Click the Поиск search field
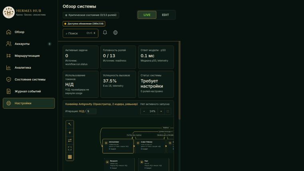This screenshot has width=304, height=171. pyautogui.click(x=80, y=33)
